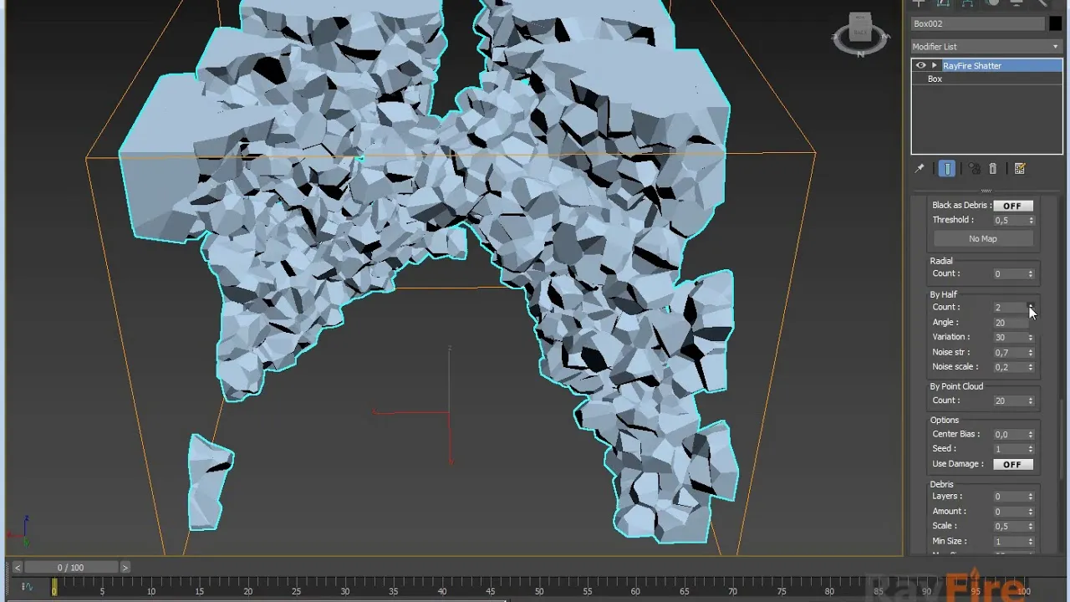The width and height of the screenshot is (1070, 602).
Task: Click the Pin Stack icon
Action: pyautogui.click(x=920, y=169)
